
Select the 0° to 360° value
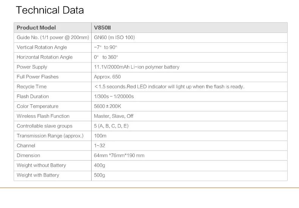(106, 57)
